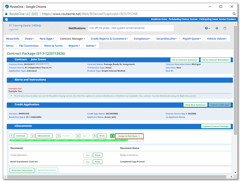Viewport: 242px width, 183px height.
Task: Click Sign for Credit Application document
Action: point(88,155)
